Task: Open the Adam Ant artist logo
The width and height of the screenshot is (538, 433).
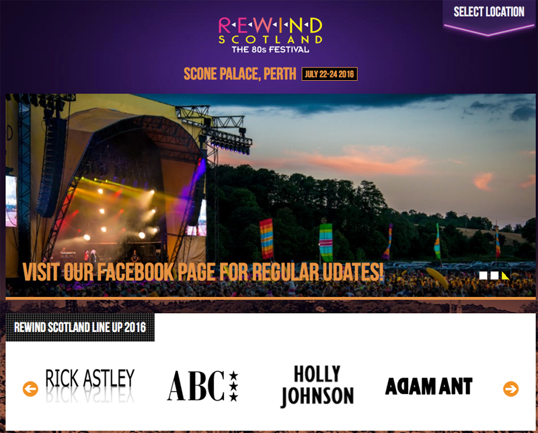Action: [428, 386]
